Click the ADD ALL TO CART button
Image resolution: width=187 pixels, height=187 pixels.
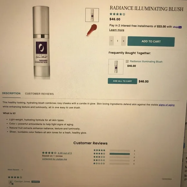123,81
